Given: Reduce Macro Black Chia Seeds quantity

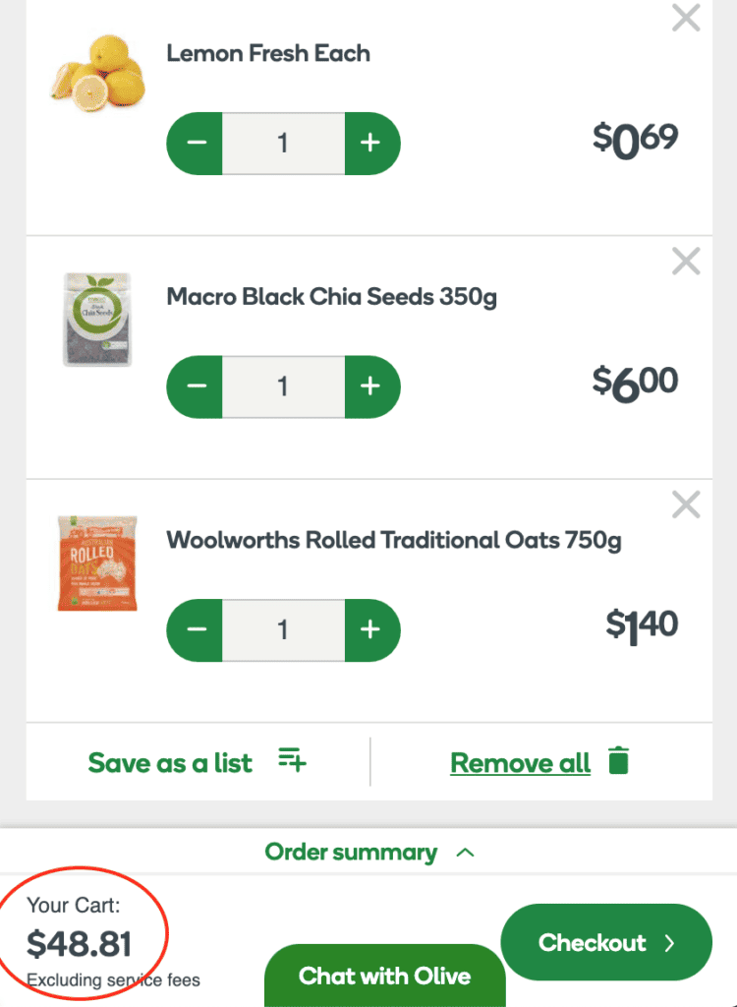Looking at the screenshot, I should (197, 385).
